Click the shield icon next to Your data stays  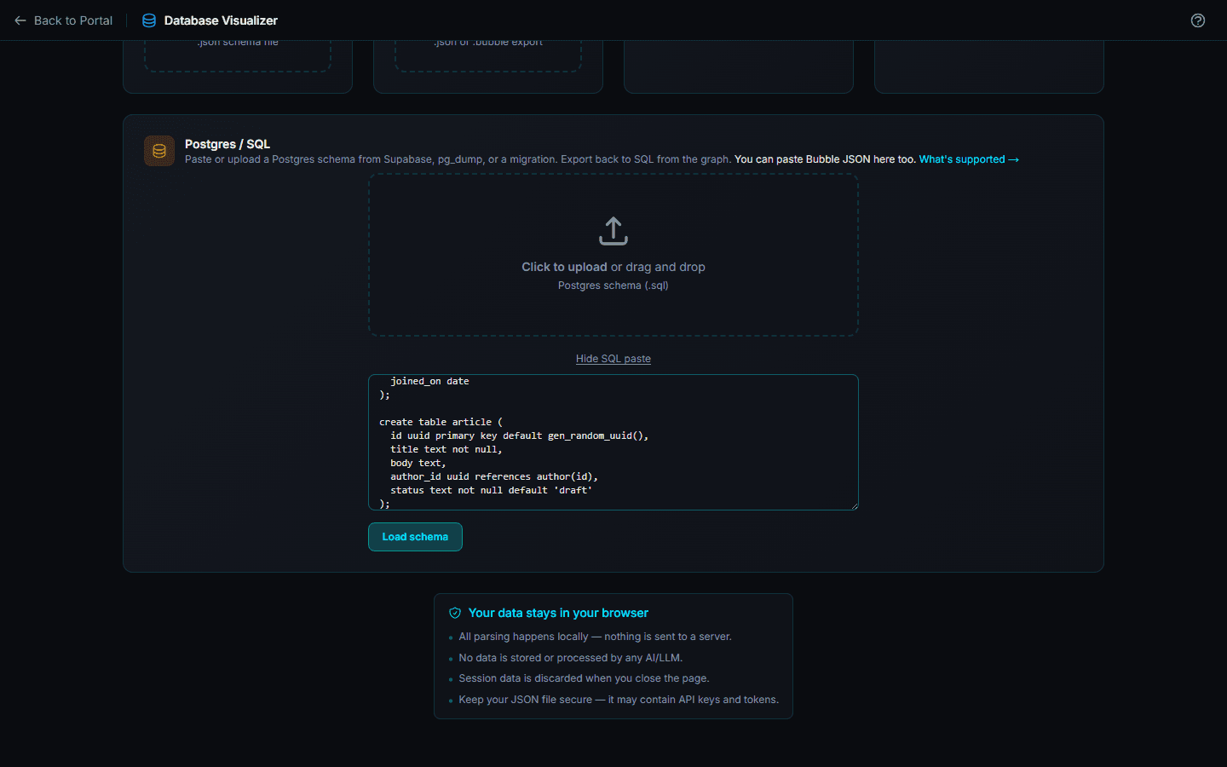click(455, 613)
